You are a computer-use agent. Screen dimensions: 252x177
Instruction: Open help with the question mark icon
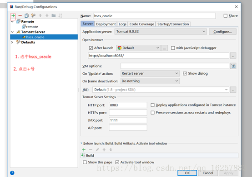point(12,173)
